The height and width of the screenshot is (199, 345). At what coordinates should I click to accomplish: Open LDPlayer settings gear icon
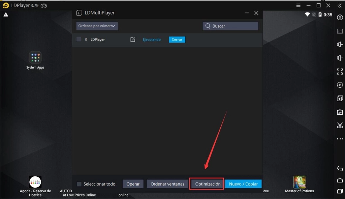point(340,18)
